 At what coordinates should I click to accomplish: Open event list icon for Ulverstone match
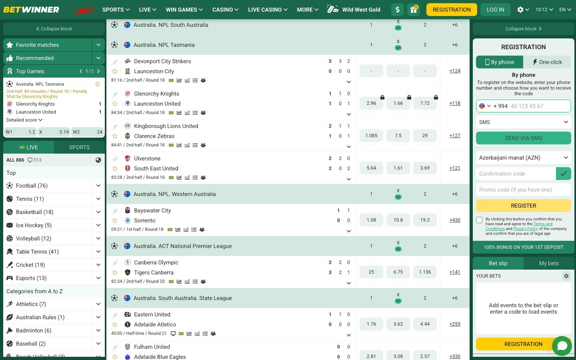[195, 178]
